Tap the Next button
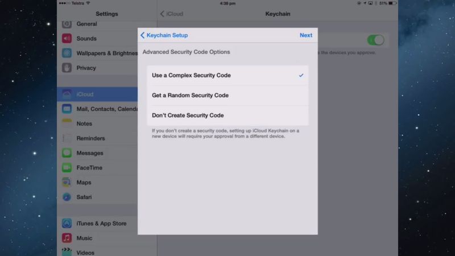The image size is (455, 256). [x=306, y=35]
